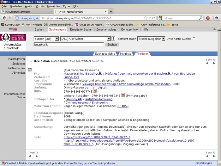
Task: Click Citavi quote icon next to ISBN 978-3-8348-9277-5
Action: 95,91
